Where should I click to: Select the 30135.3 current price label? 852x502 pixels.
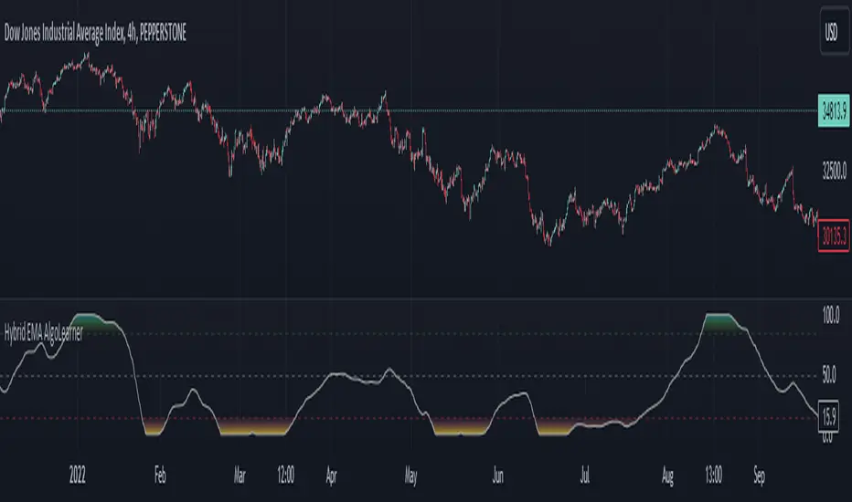click(x=834, y=235)
